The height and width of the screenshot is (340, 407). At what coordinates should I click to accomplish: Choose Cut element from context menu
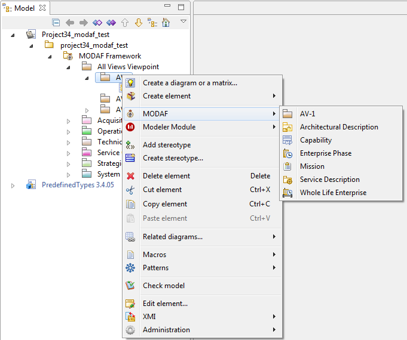point(203,190)
